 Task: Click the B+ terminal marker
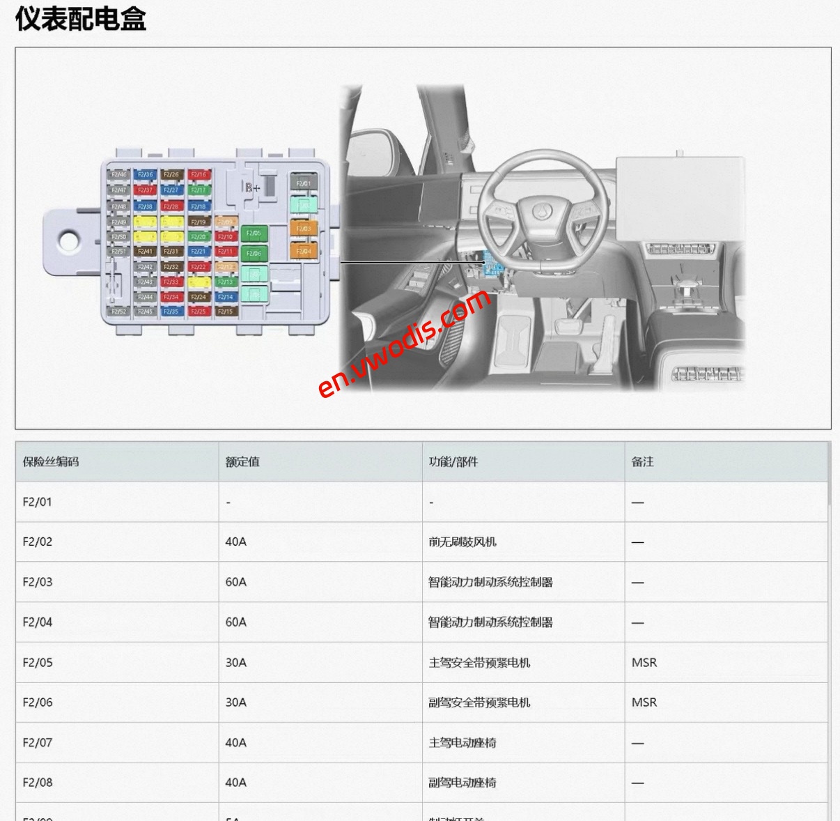tap(252, 188)
